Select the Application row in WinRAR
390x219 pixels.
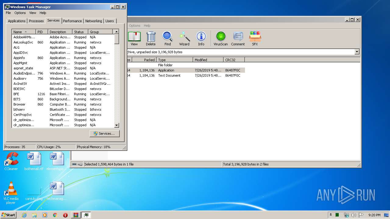click(x=186, y=70)
